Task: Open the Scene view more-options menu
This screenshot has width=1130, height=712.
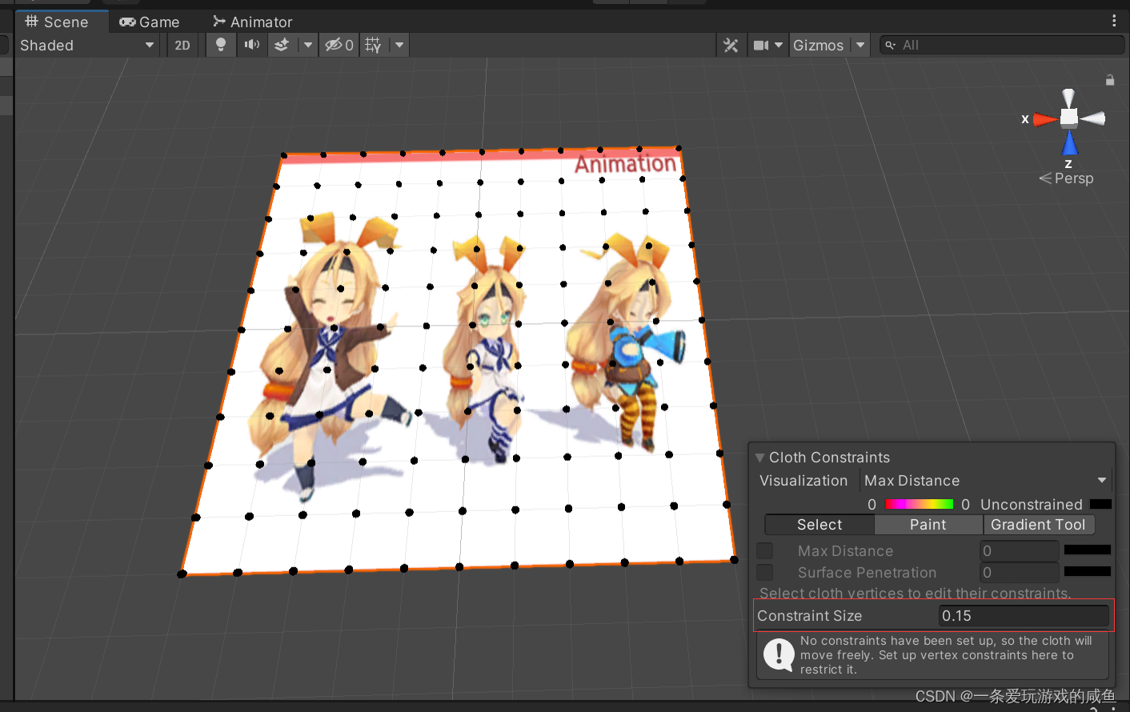Action: [1114, 21]
